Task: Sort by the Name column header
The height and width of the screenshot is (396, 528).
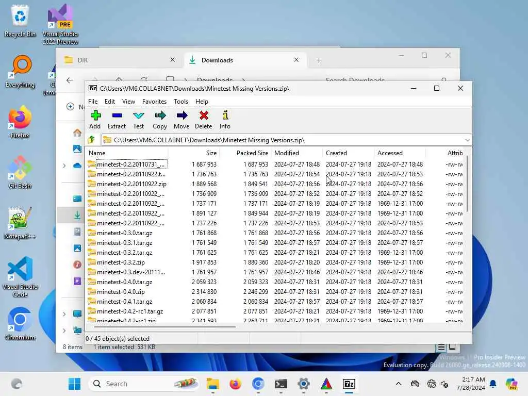Action: click(x=127, y=153)
